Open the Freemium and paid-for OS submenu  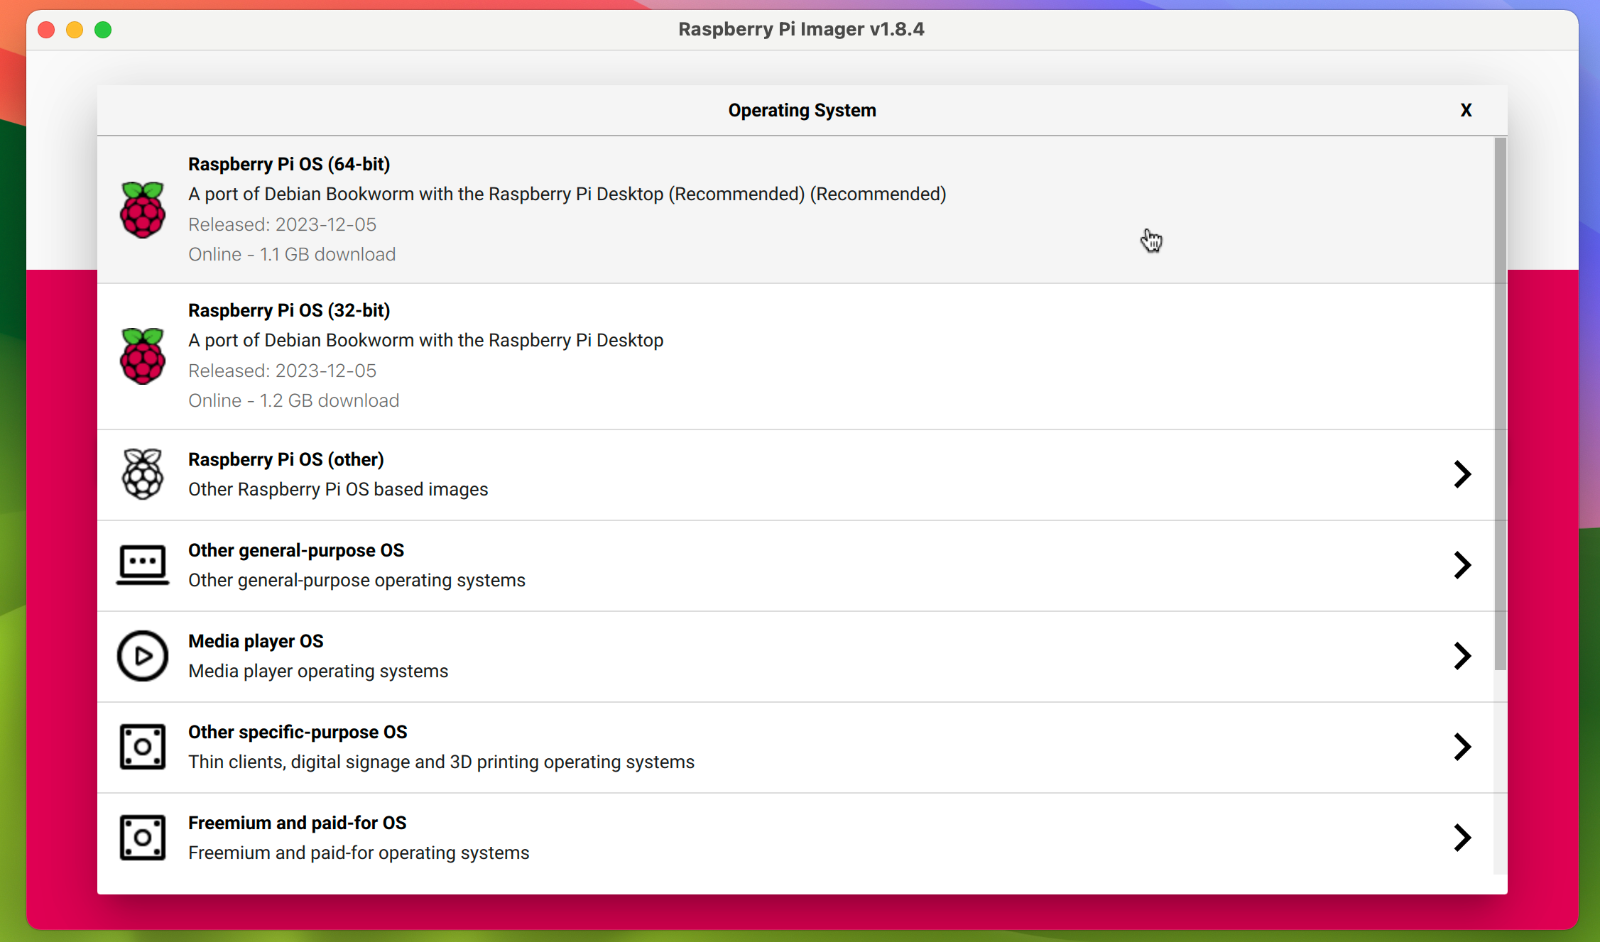(x=1461, y=838)
